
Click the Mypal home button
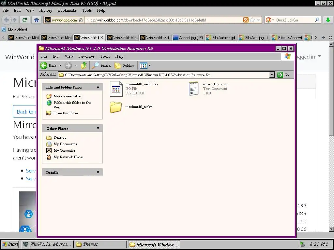(37, 20)
